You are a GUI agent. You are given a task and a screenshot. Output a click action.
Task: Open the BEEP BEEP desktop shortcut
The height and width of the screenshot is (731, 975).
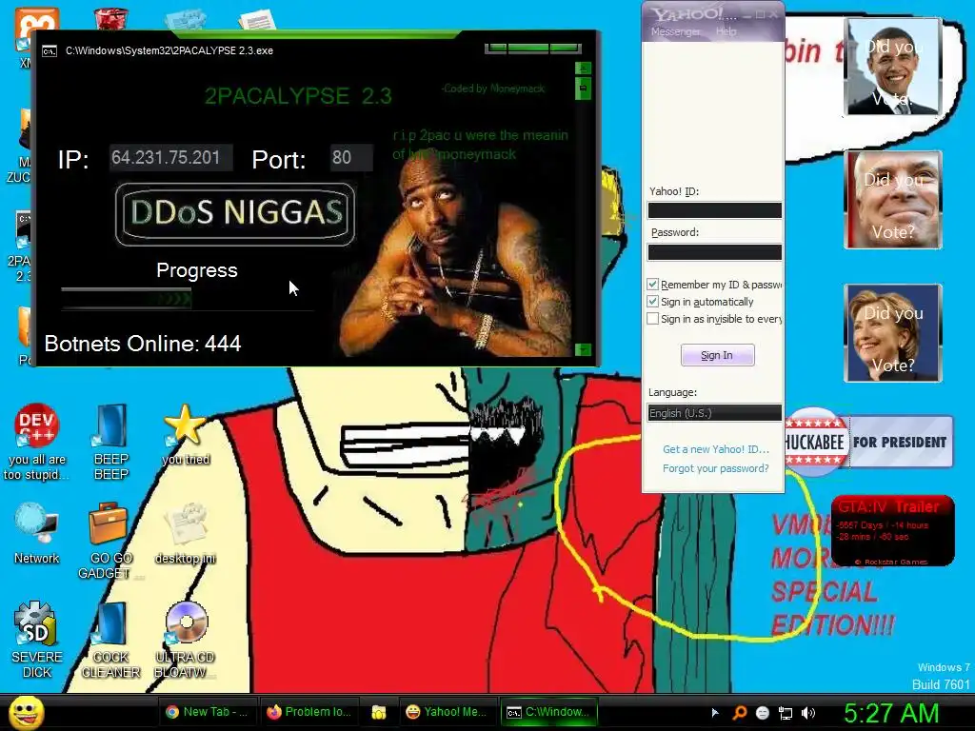pos(110,425)
